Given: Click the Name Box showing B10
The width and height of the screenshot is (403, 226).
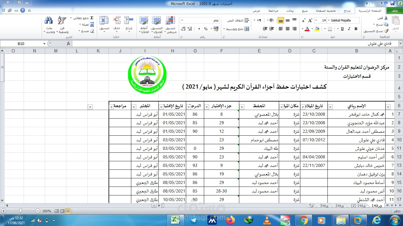Looking at the screenshot, I should point(21,44).
